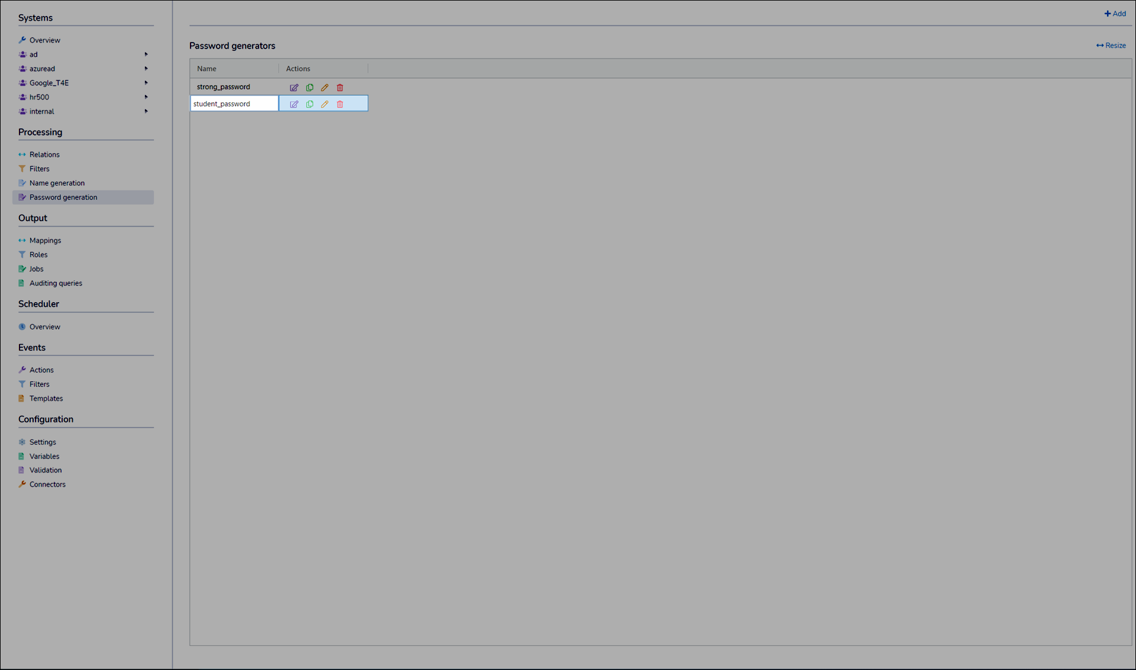Click the Add button
Viewport: 1136px width, 670px height.
coord(1115,14)
